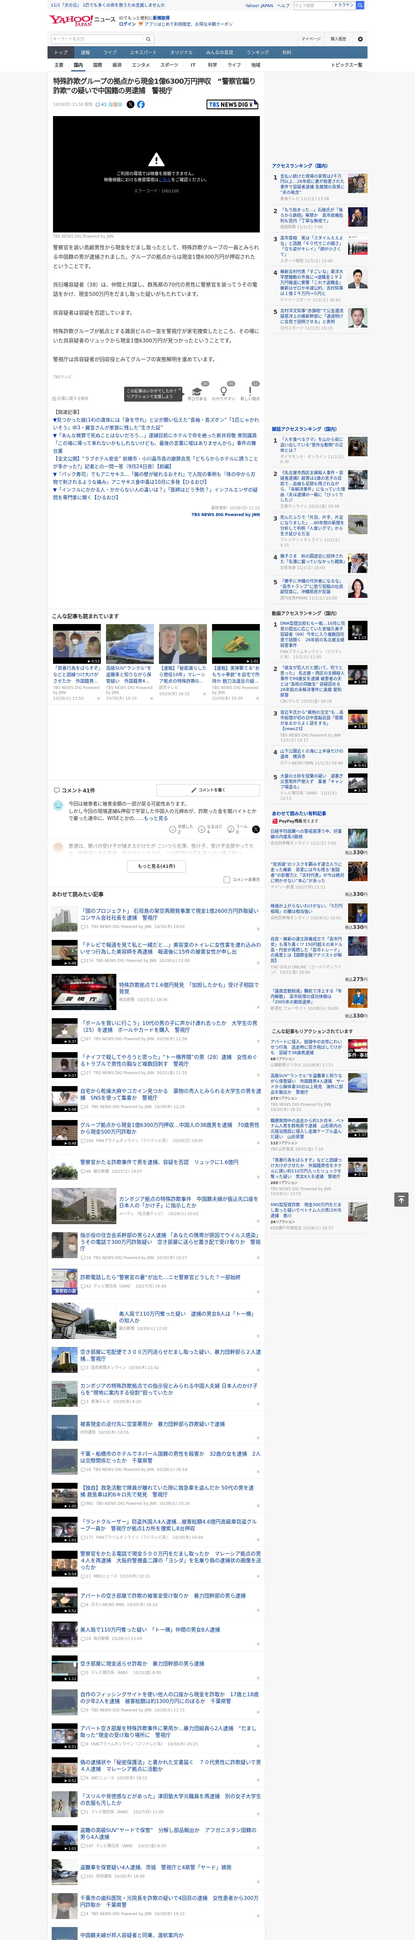This screenshot has width=415, height=1940.
Task: Open the related link about 見つかった娘(14)の遺体
Action: pyautogui.click(x=156, y=423)
